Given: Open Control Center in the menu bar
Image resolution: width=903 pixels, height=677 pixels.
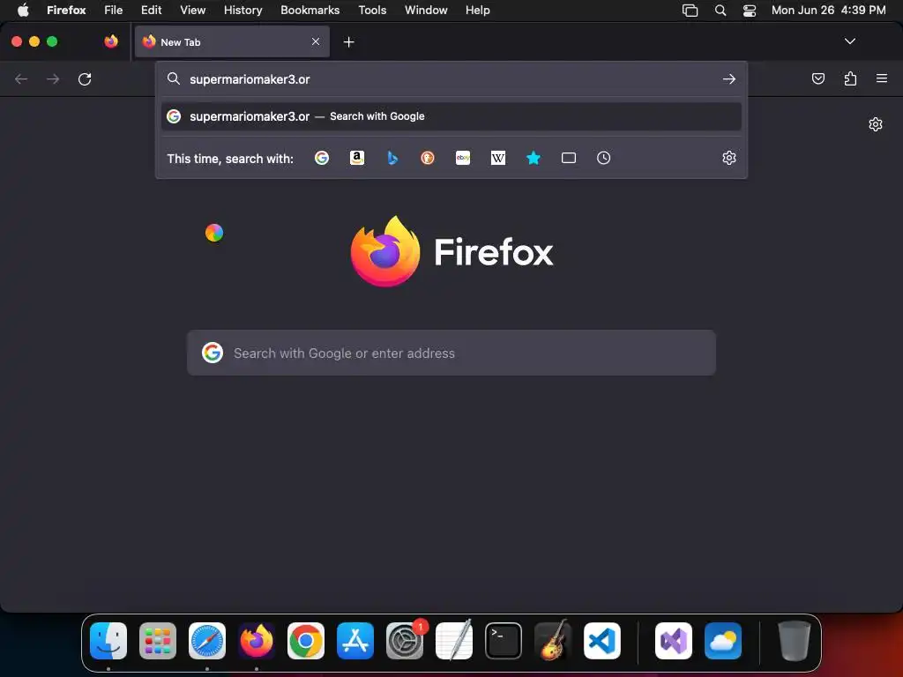Looking at the screenshot, I should [750, 11].
